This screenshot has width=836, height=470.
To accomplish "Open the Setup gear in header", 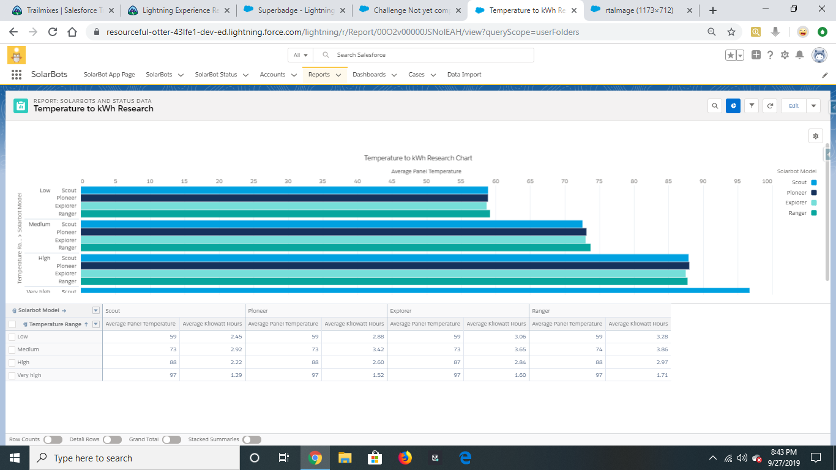I will (785, 55).
